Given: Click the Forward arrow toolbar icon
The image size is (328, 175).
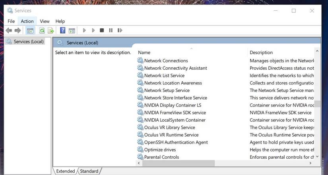Looking at the screenshot, I should click(x=18, y=30).
